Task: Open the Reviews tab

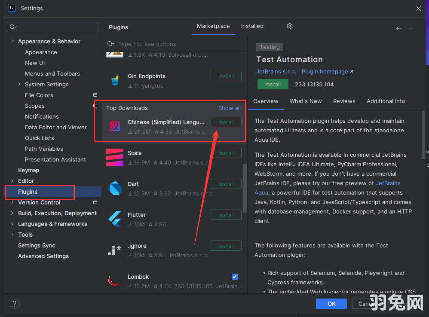Action: [x=344, y=101]
